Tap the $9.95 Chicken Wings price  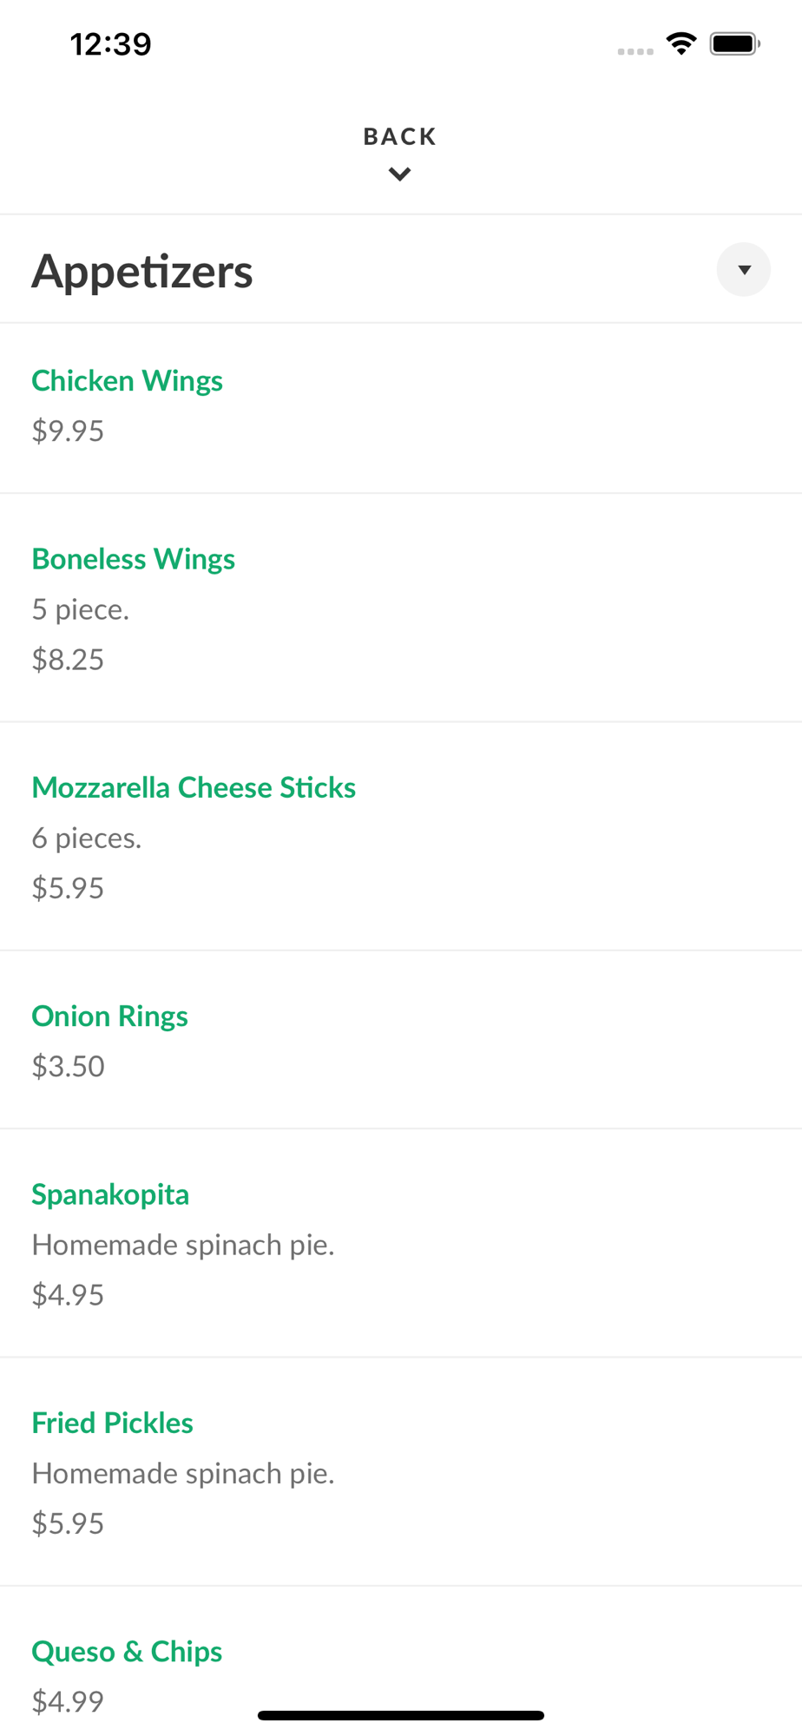click(68, 431)
